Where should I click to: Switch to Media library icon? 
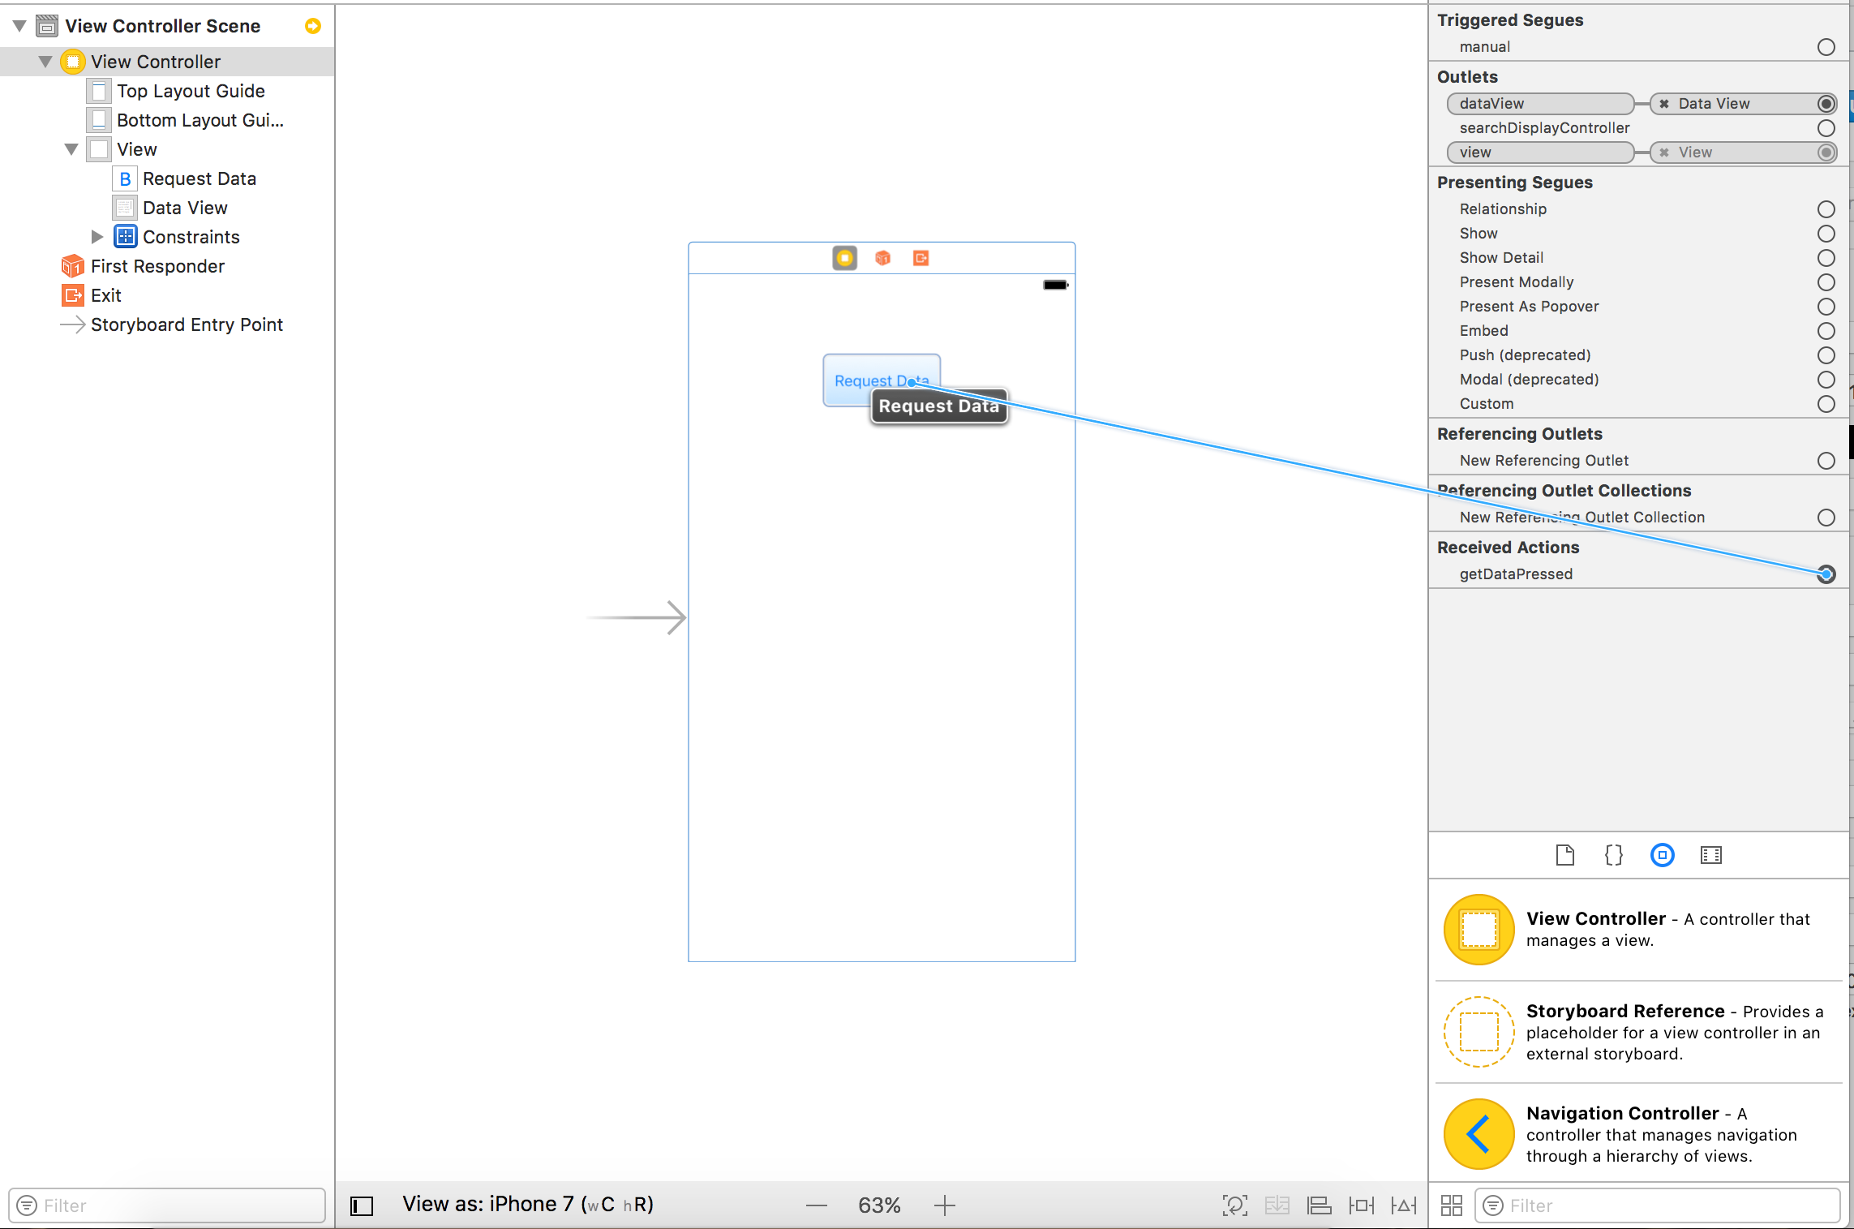click(1710, 855)
